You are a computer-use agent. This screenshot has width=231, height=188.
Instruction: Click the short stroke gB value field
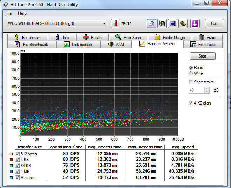point(196,90)
